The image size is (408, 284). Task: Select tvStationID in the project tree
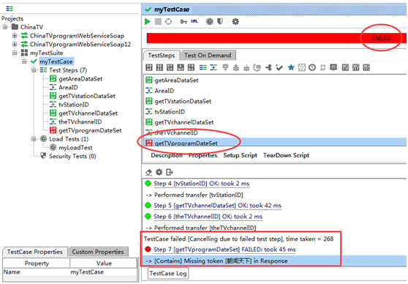point(74,105)
